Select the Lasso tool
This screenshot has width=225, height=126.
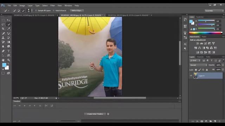pyautogui.click(x=3, y=24)
